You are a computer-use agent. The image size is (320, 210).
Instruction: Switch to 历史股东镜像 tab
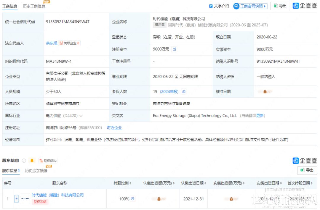(36, 171)
